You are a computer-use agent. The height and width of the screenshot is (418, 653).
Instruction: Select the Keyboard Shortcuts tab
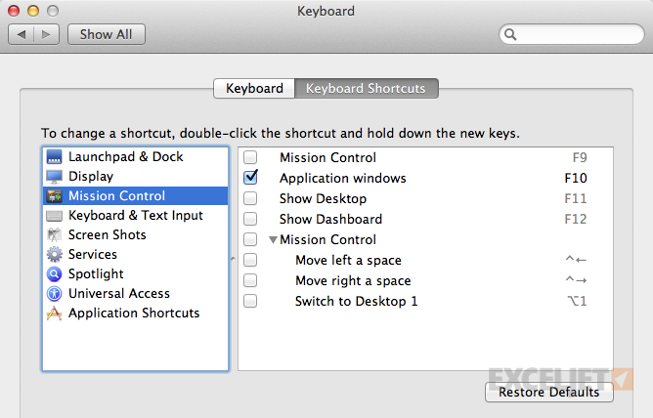tap(366, 88)
